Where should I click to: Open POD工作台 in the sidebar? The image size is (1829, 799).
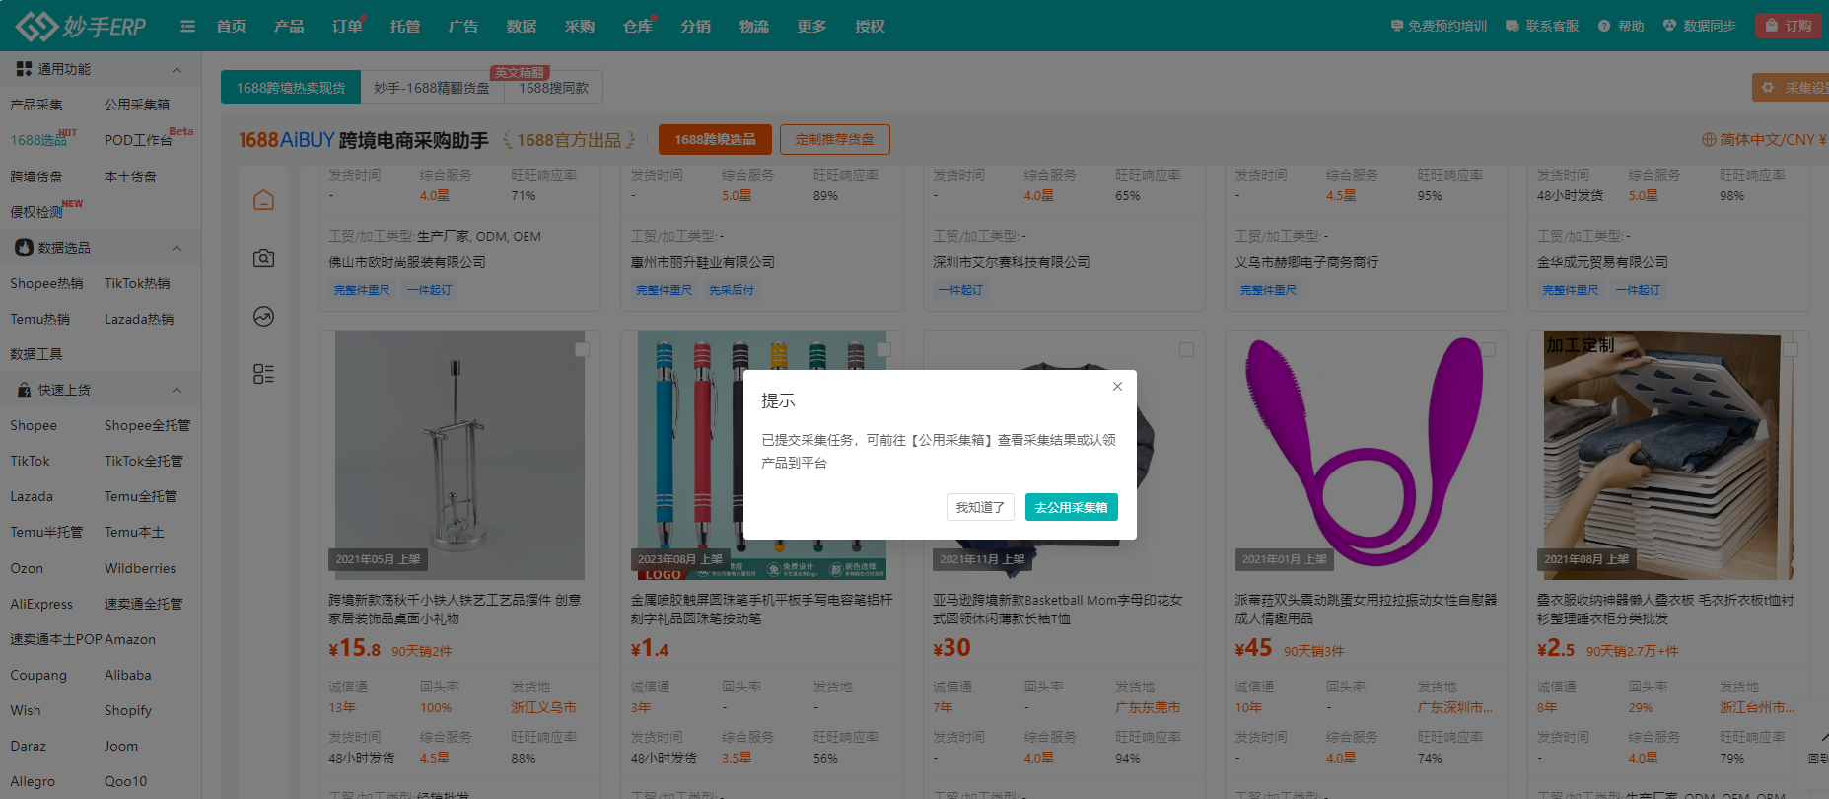(x=138, y=140)
